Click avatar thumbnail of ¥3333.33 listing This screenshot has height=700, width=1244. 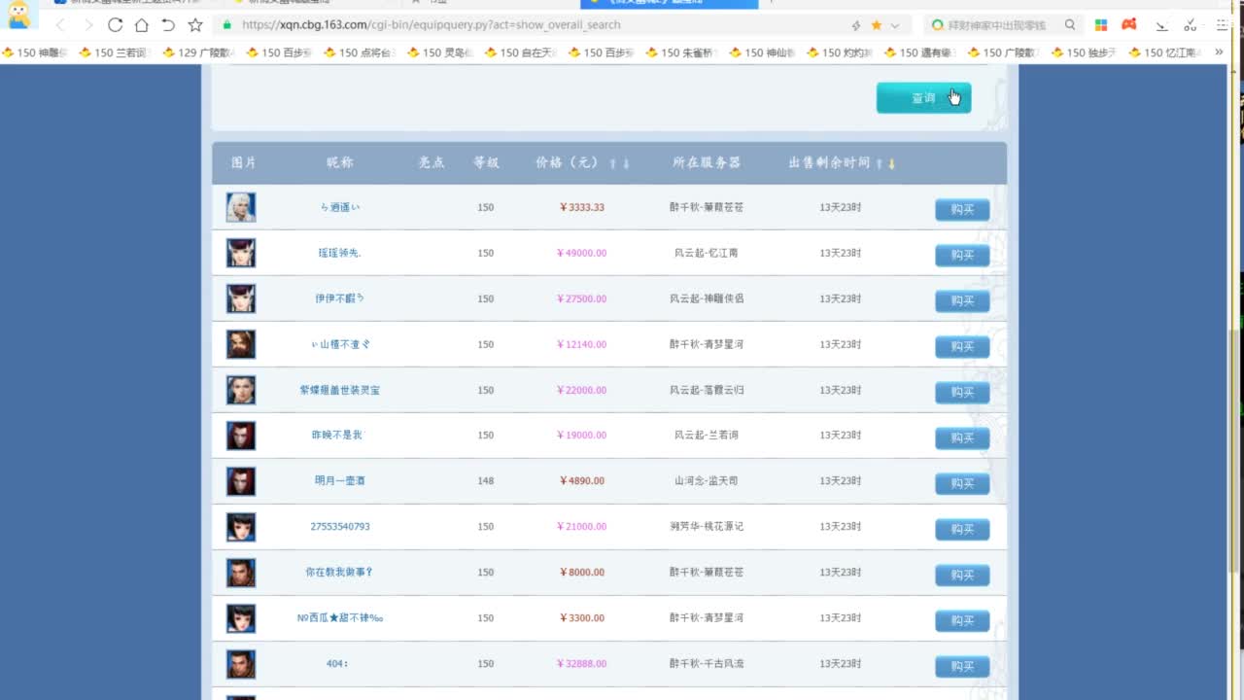(241, 207)
